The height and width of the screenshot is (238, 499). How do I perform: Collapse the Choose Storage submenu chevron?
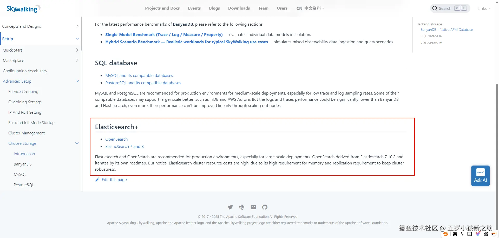[77, 143]
